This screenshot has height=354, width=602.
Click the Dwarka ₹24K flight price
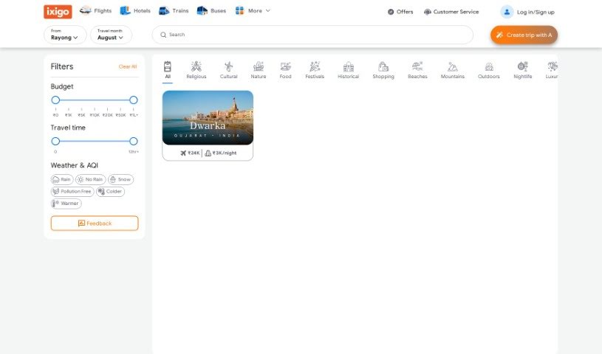click(190, 153)
